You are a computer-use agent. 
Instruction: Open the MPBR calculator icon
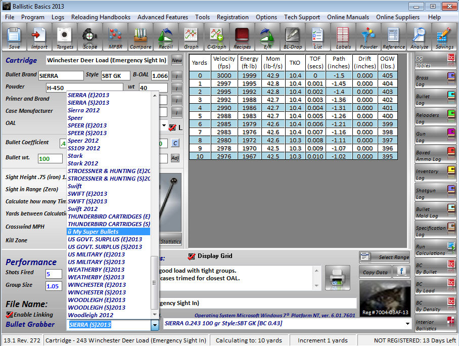pos(115,37)
